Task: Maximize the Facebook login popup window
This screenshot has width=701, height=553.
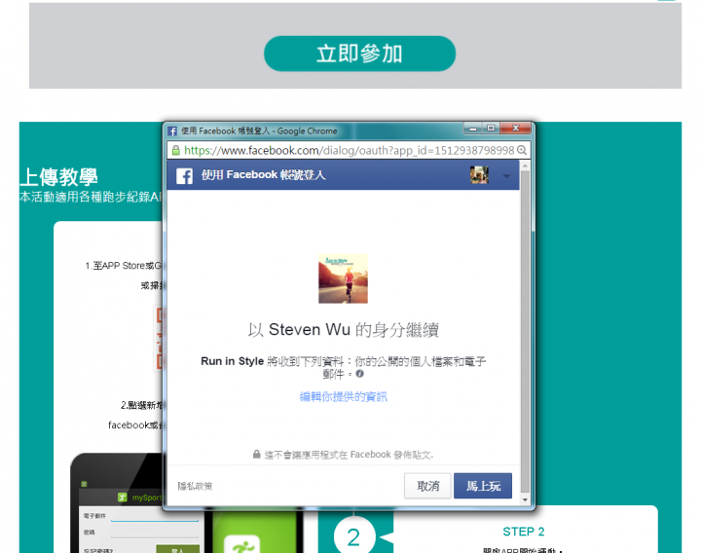Action: [x=491, y=129]
